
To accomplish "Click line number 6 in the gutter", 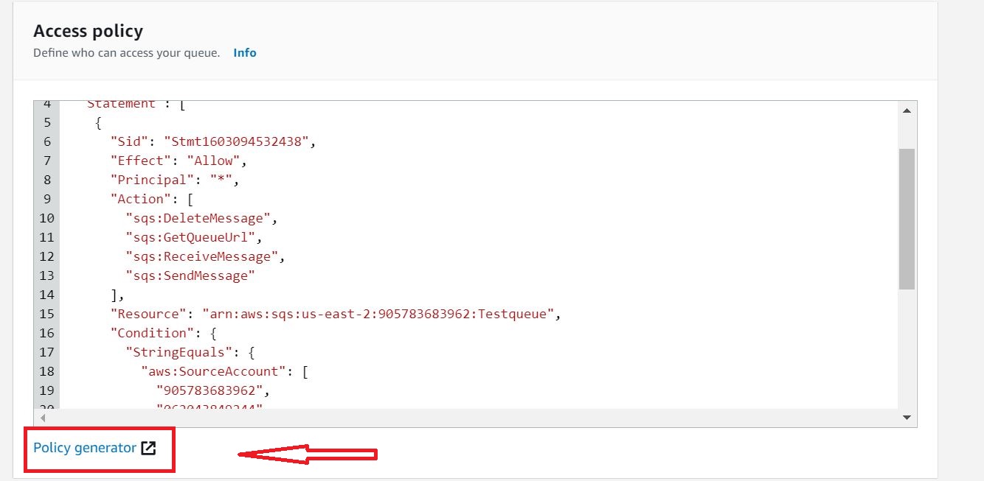I will click(47, 141).
